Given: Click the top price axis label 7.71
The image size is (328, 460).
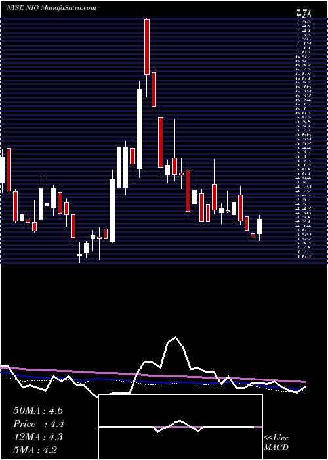Looking at the screenshot, I should click(x=303, y=13).
